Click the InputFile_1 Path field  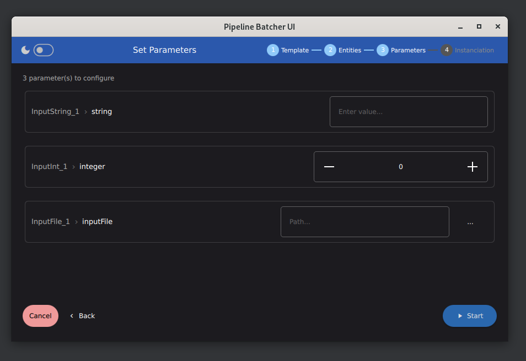(x=364, y=222)
